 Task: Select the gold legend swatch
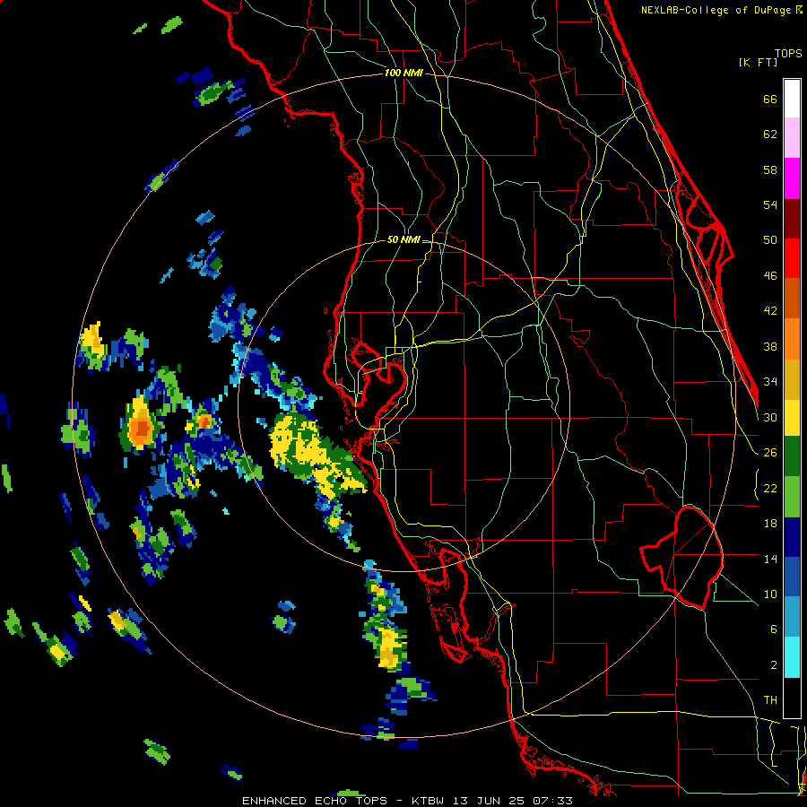(x=792, y=379)
